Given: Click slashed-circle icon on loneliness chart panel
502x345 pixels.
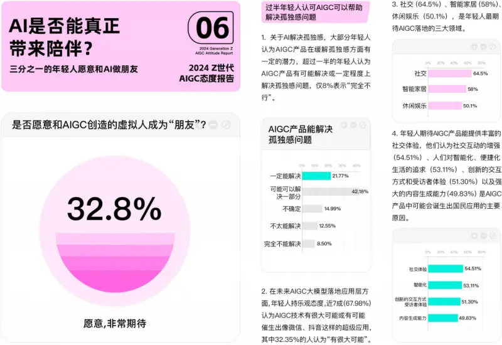Looking at the screenshot, I should coord(363,125).
